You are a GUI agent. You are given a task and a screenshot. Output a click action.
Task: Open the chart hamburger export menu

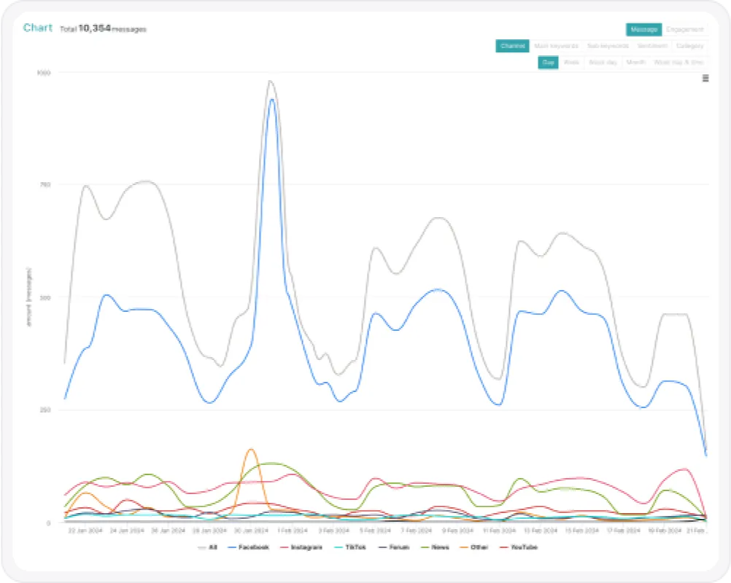click(705, 78)
